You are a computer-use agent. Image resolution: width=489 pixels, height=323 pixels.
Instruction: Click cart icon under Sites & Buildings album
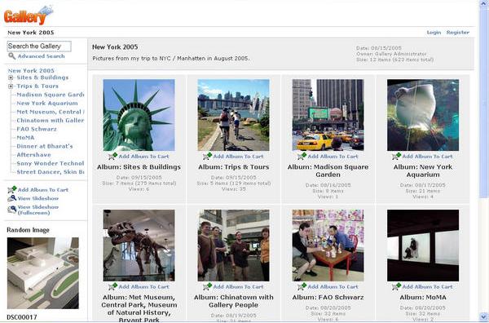pyautogui.click(x=112, y=156)
